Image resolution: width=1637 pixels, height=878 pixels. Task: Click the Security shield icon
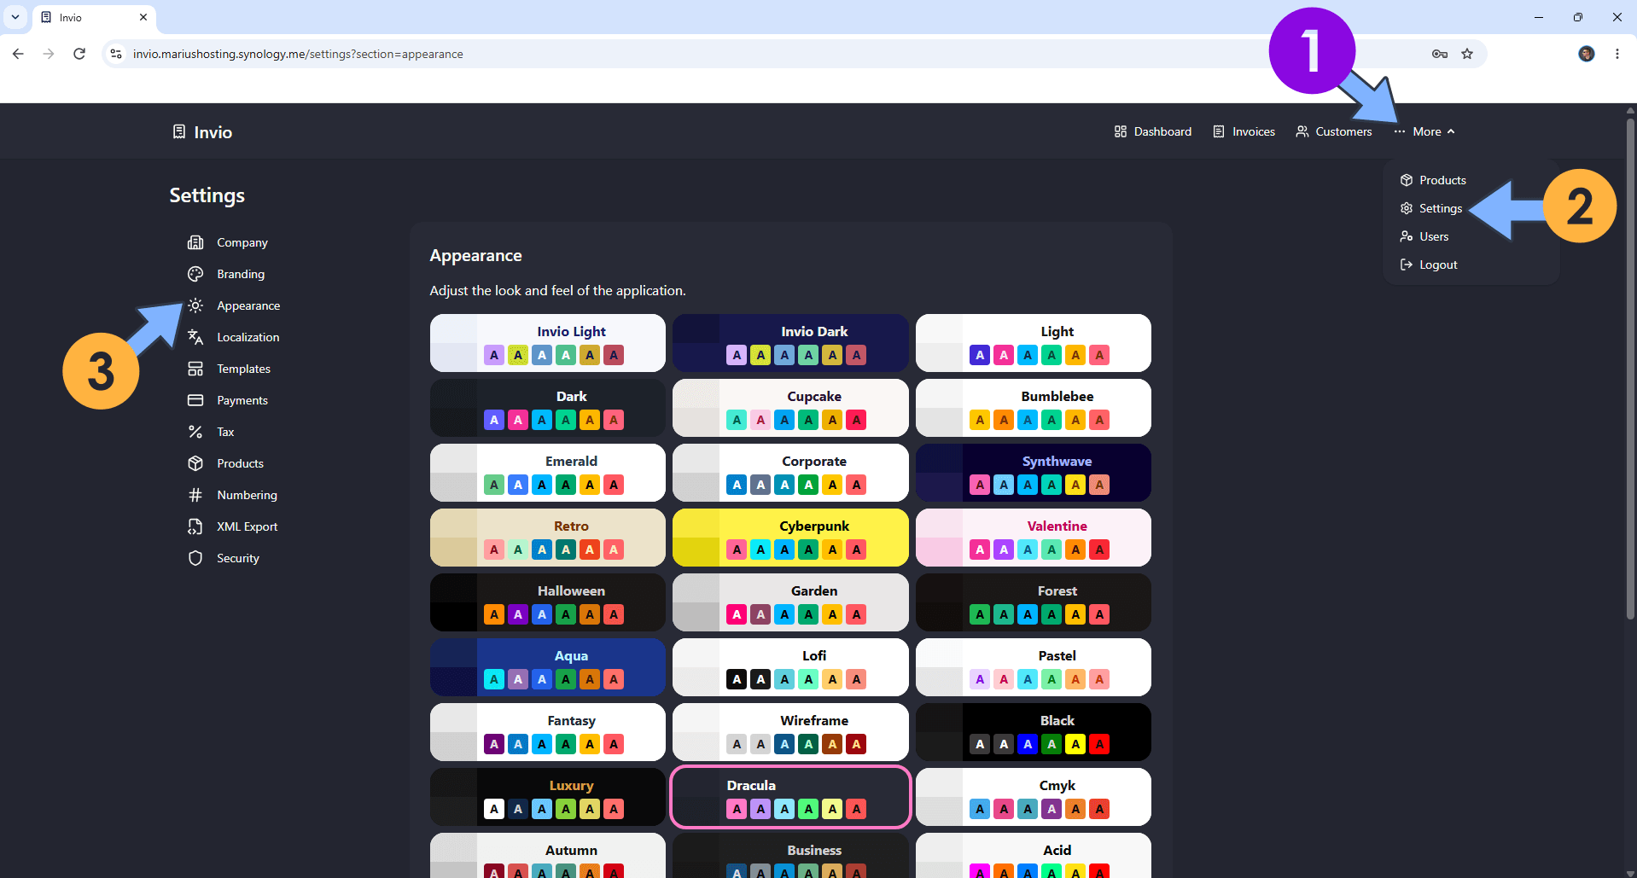coord(195,558)
